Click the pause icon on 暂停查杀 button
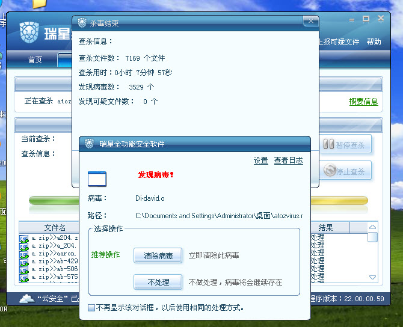The width and height of the screenshot is (403, 327). pos(328,144)
